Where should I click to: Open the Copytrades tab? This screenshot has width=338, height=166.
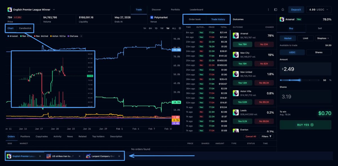(x=42, y=136)
